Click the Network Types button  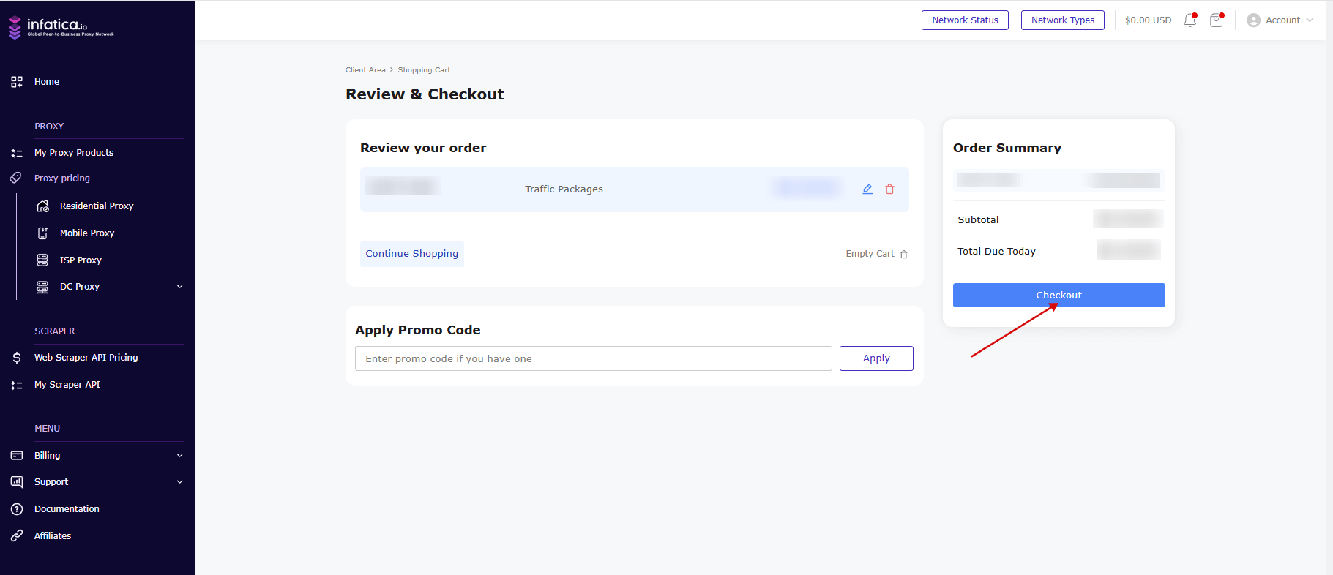pyautogui.click(x=1063, y=20)
